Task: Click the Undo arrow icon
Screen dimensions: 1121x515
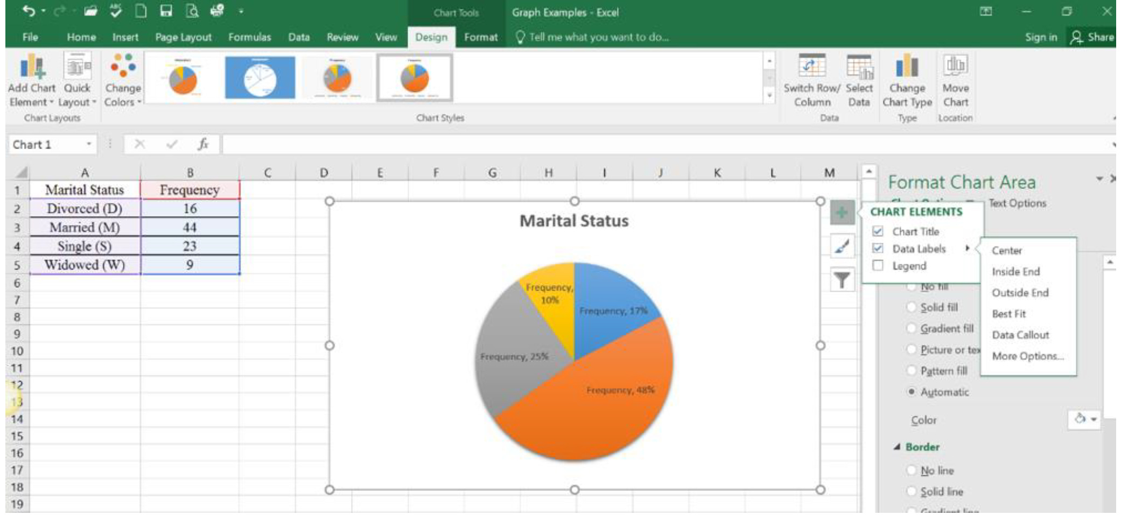Action: pos(29,11)
